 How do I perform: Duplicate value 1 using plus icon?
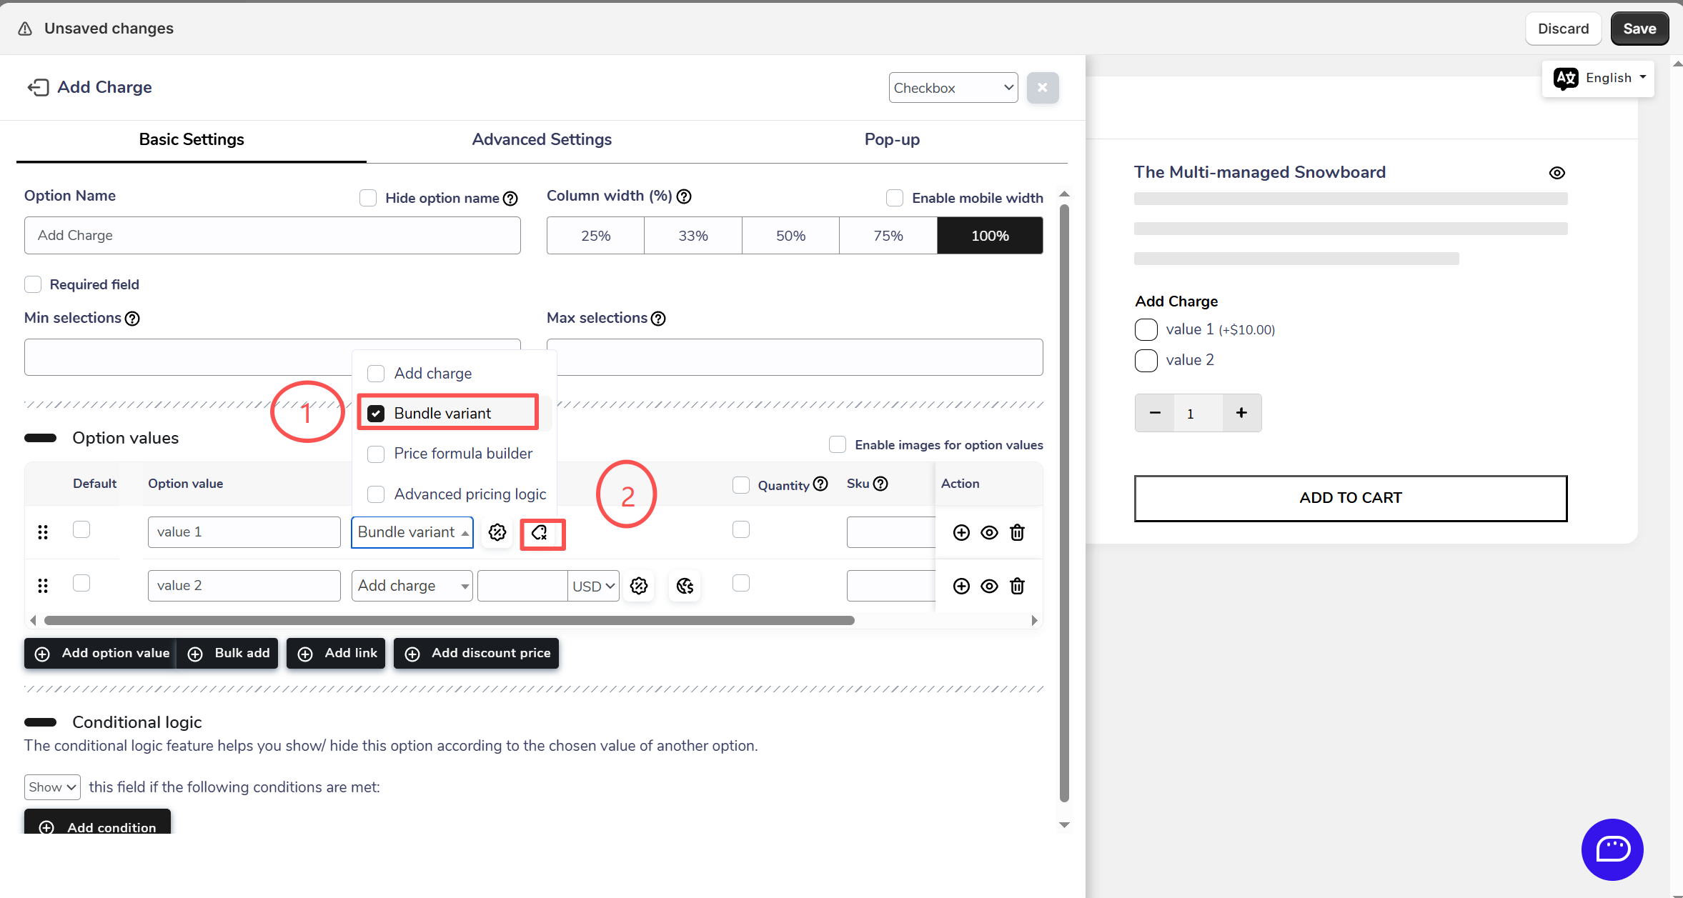[961, 532]
